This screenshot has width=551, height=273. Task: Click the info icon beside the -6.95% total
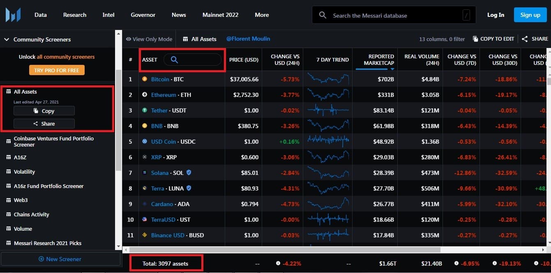click(x=456, y=263)
